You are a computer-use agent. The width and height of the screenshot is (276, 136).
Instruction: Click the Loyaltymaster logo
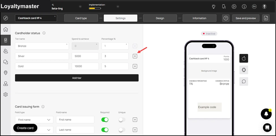click(x=20, y=6)
